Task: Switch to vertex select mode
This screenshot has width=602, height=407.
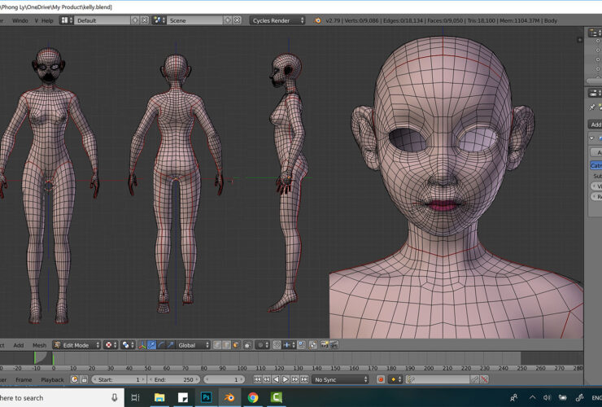Action: [x=217, y=345]
